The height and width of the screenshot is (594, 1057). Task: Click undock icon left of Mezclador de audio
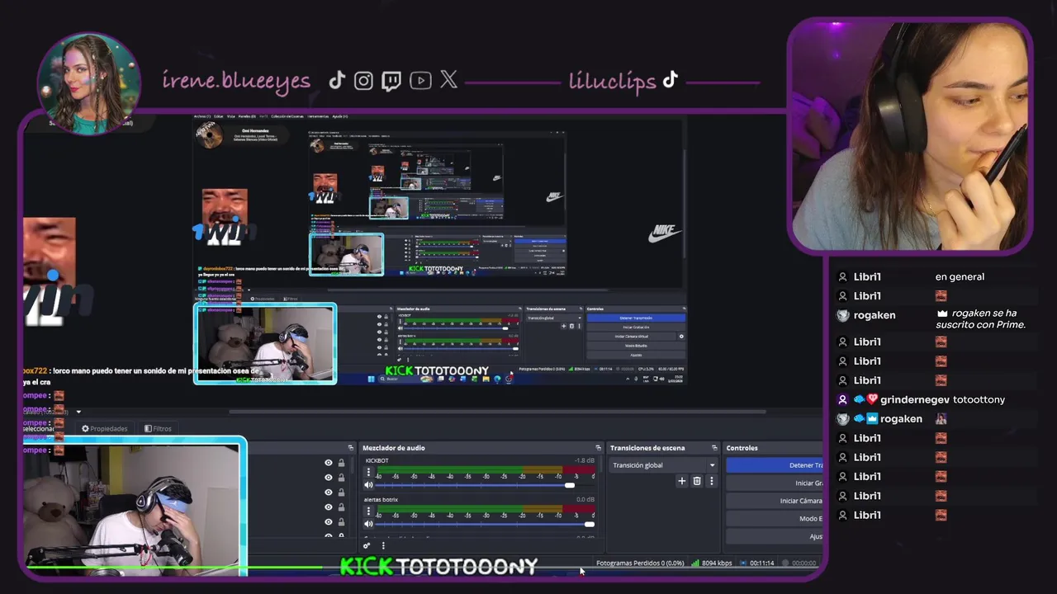[351, 448]
